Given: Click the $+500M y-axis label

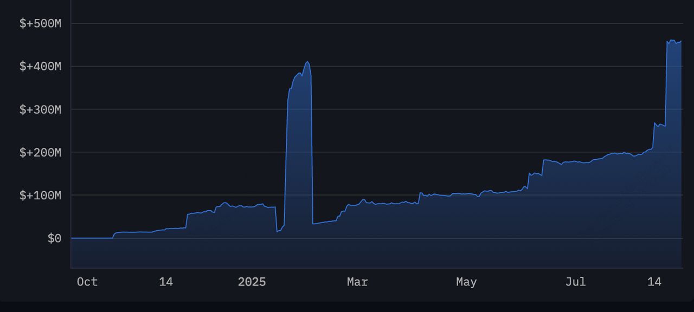Looking at the screenshot, I should [40, 23].
